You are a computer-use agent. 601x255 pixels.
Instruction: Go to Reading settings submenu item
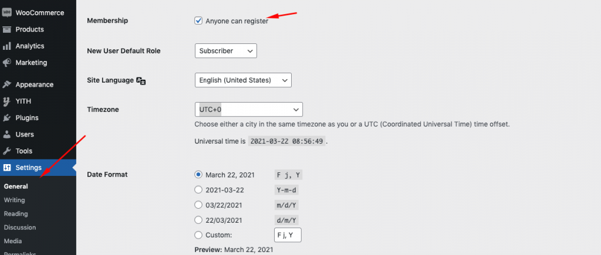coord(16,214)
